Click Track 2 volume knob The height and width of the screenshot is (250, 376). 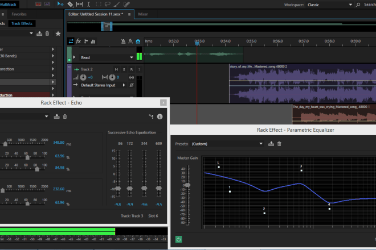click(x=83, y=77)
